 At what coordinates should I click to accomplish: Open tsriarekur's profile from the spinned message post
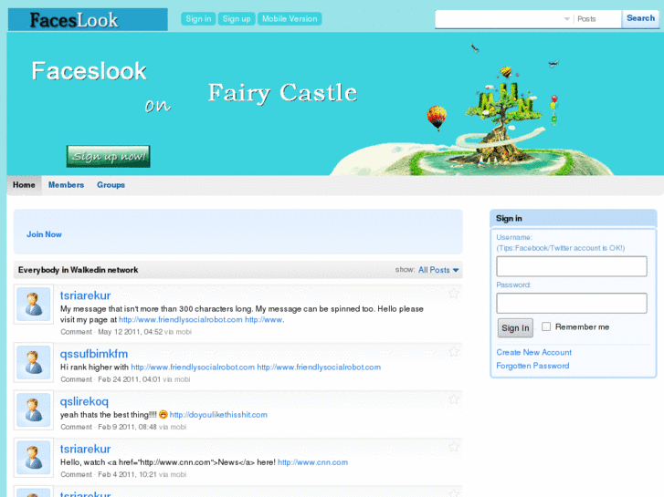click(85, 295)
